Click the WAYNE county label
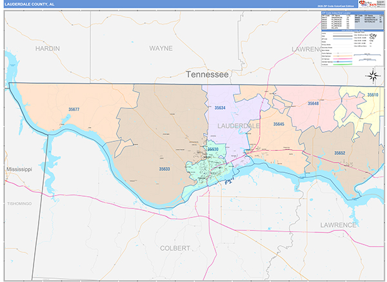387x282 pixels. tap(161, 48)
